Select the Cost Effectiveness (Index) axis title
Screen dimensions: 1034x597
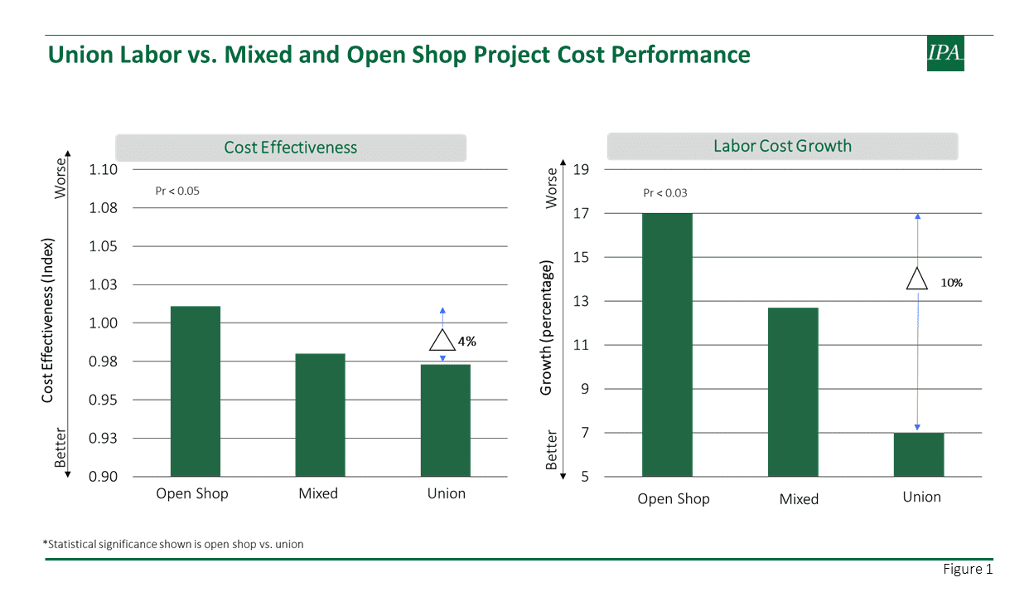click(48, 322)
